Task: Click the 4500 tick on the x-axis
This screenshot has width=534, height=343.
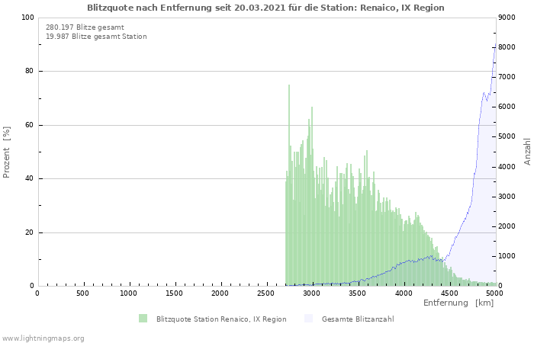Action: (x=449, y=293)
